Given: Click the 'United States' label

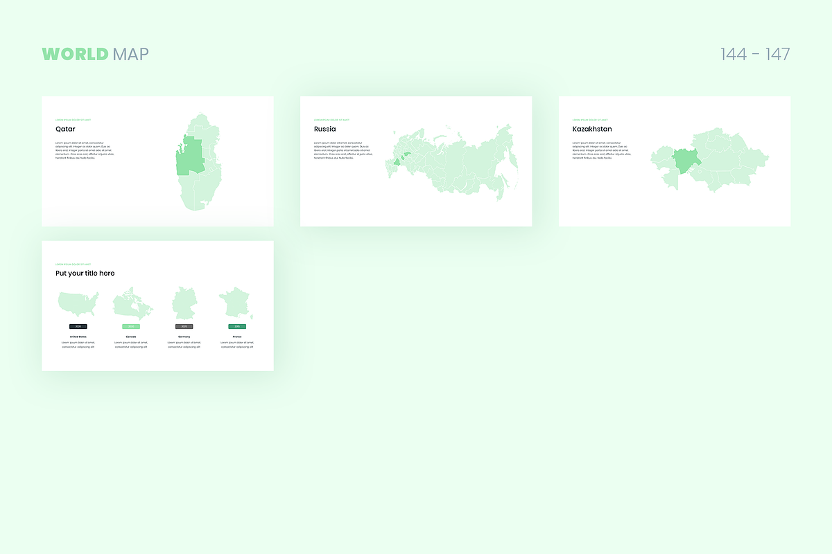Looking at the screenshot, I should 78,337.
